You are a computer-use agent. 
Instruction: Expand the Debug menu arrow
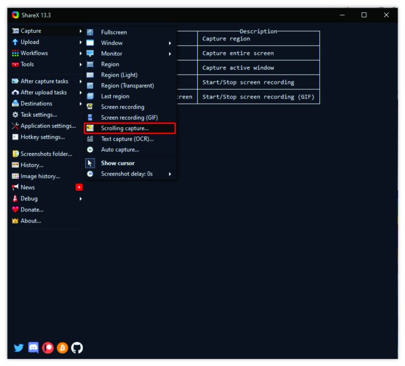pos(80,199)
